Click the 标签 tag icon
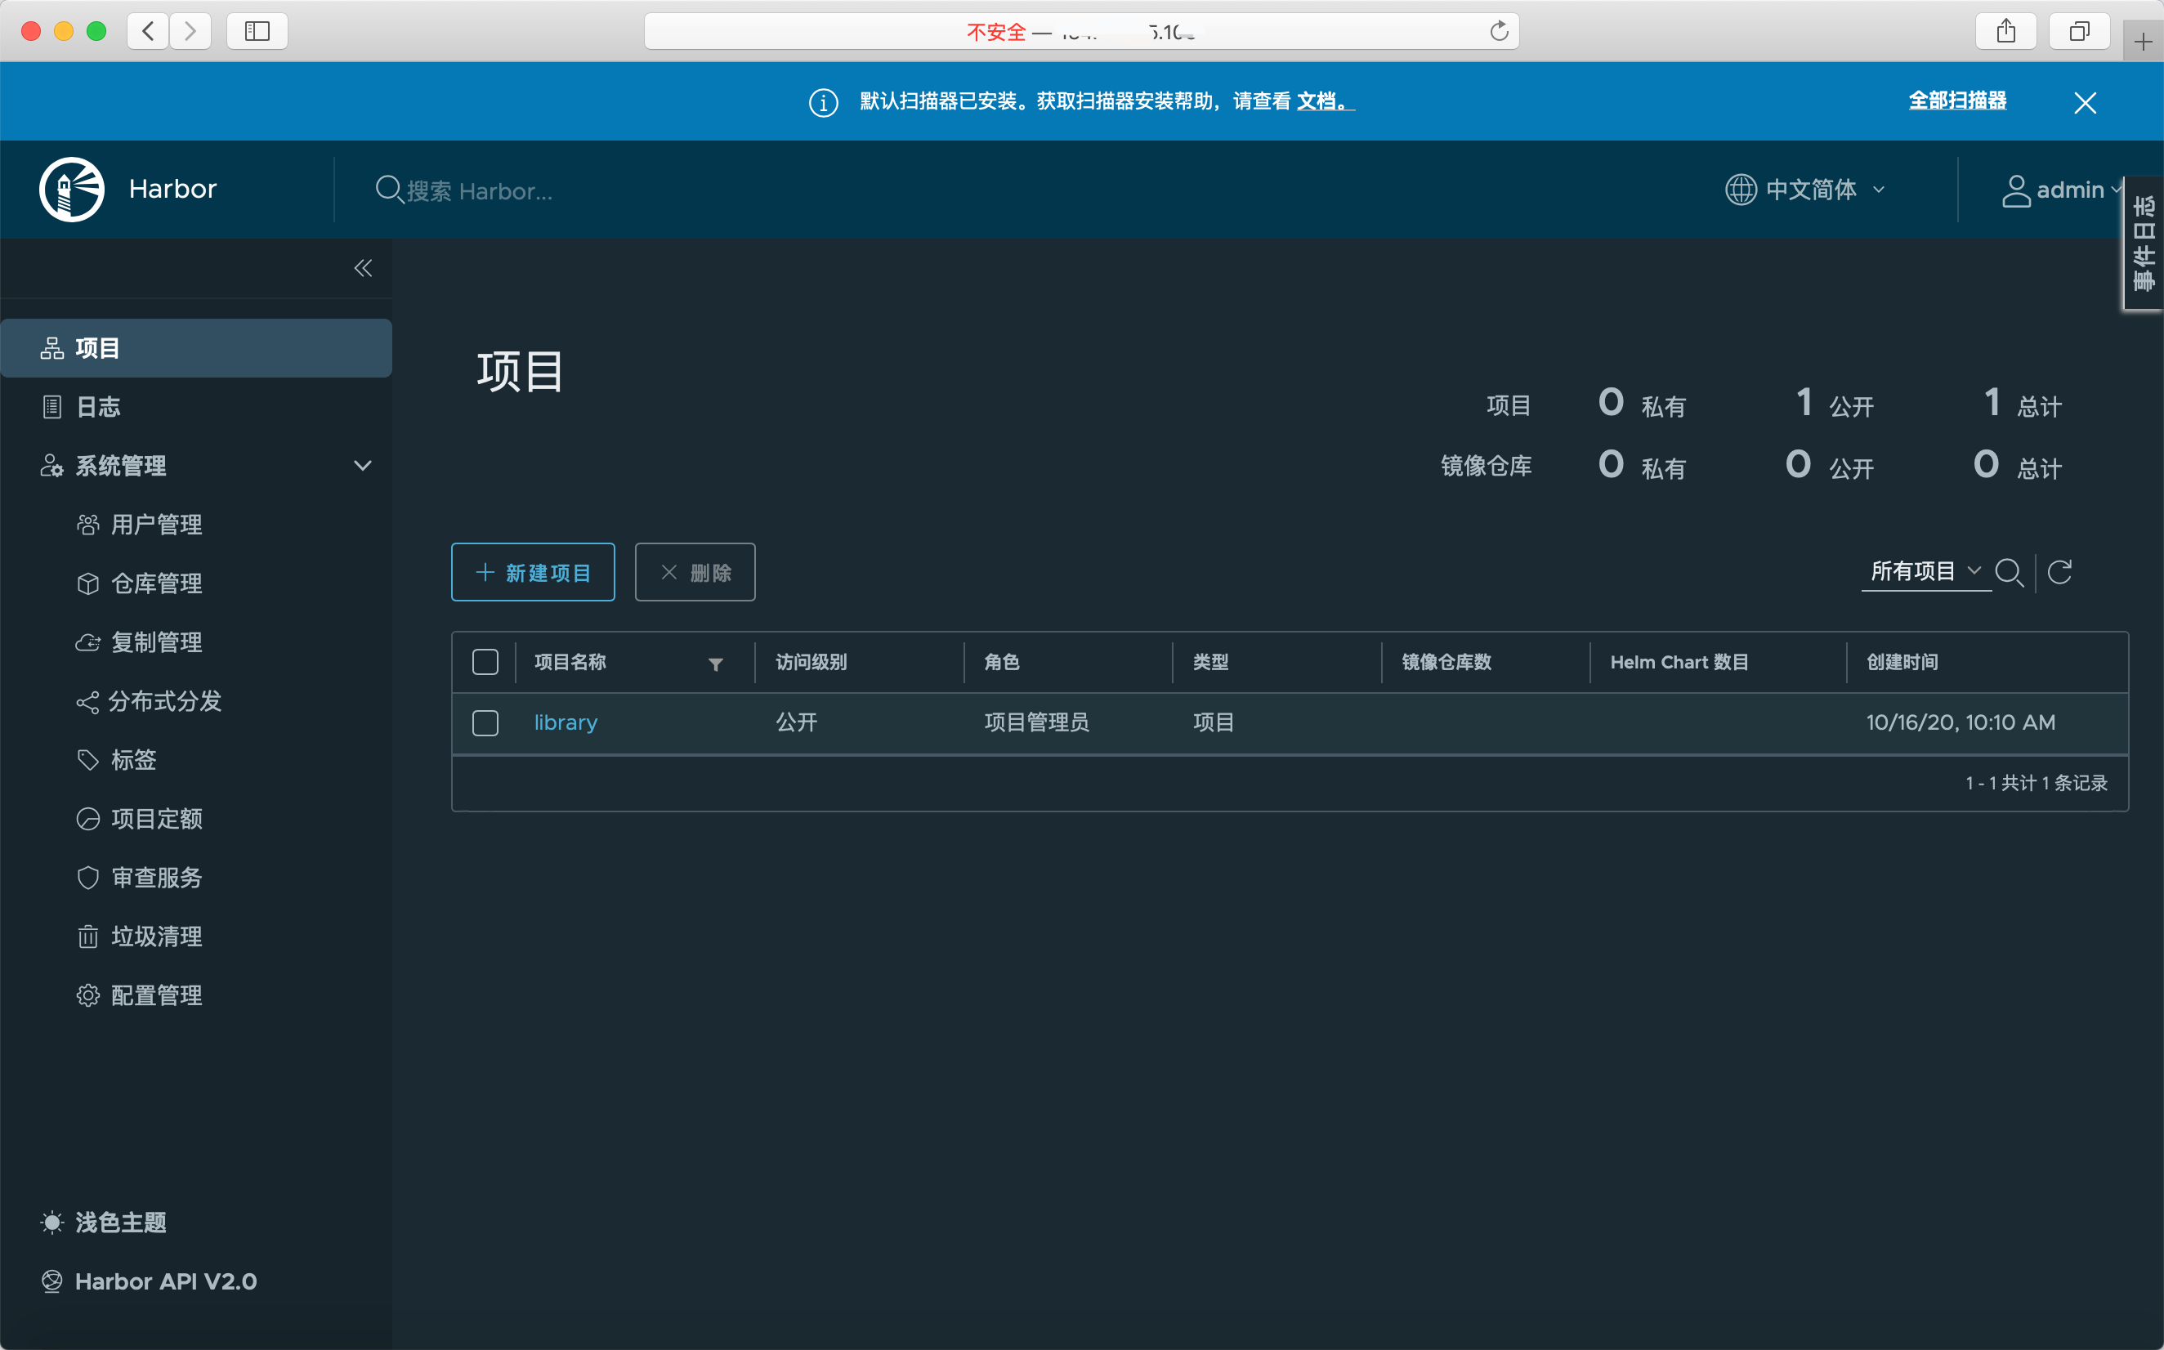 point(87,761)
